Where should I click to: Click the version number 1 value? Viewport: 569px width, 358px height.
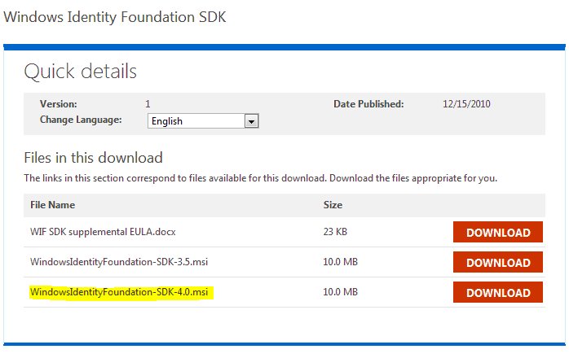pyautogui.click(x=148, y=104)
